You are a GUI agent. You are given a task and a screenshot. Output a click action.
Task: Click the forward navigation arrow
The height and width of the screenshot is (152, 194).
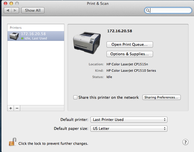[15, 10]
